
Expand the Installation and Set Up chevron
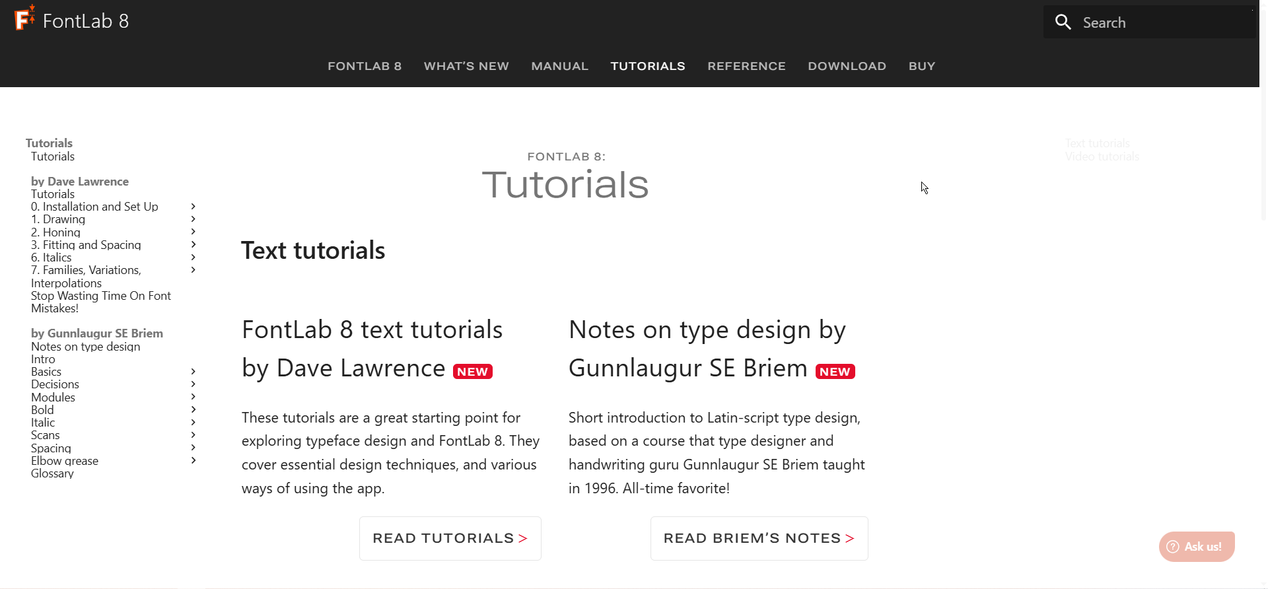point(193,207)
